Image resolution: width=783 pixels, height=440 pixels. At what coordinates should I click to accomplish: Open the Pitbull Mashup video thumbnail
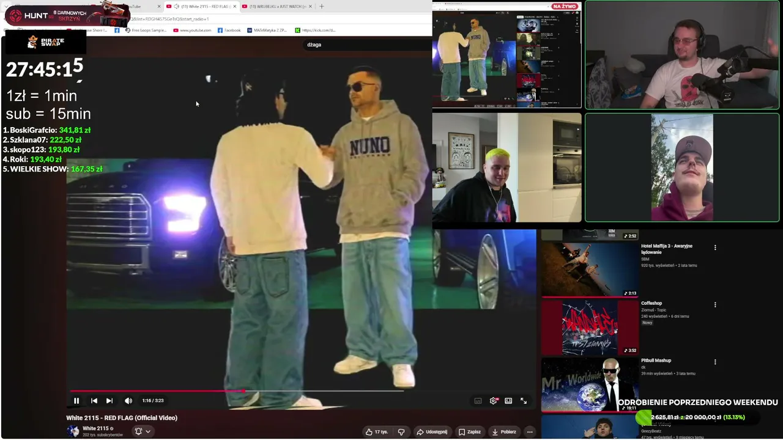pyautogui.click(x=590, y=384)
